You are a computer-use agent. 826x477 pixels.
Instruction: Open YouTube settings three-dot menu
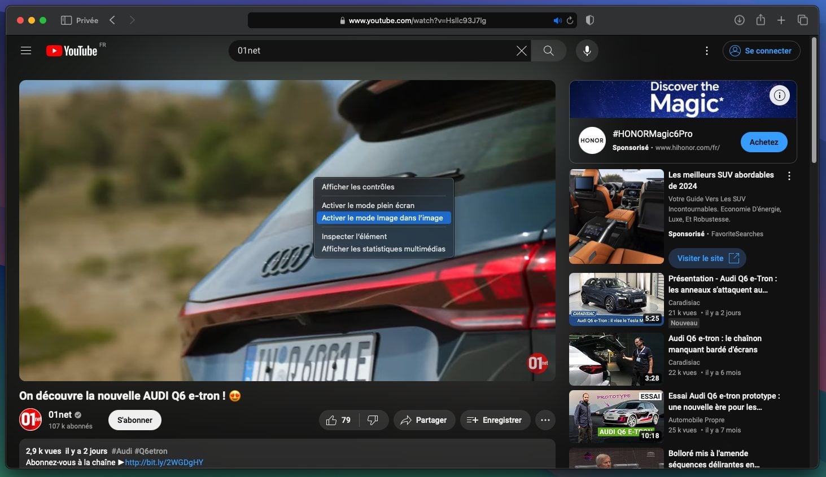pos(707,51)
